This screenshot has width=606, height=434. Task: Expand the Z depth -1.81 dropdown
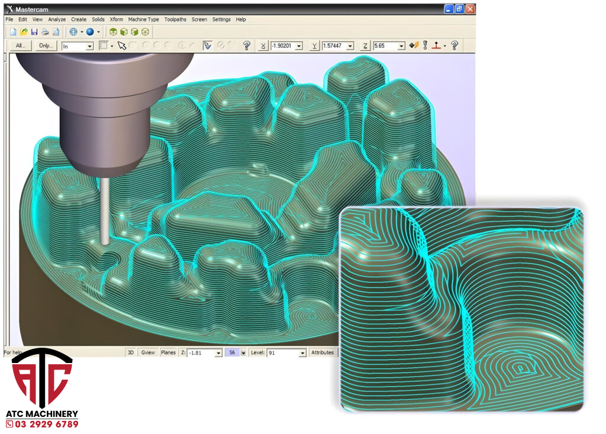(x=218, y=353)
